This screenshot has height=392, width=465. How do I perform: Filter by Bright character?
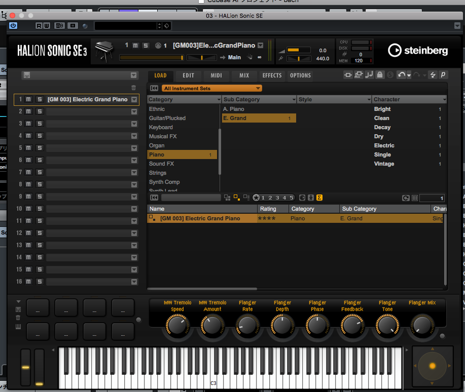pyautogui.click(x=409, y=109)
